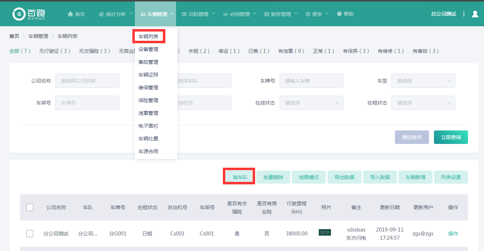Check the checkbox for row 分G001

pos(30,234)
